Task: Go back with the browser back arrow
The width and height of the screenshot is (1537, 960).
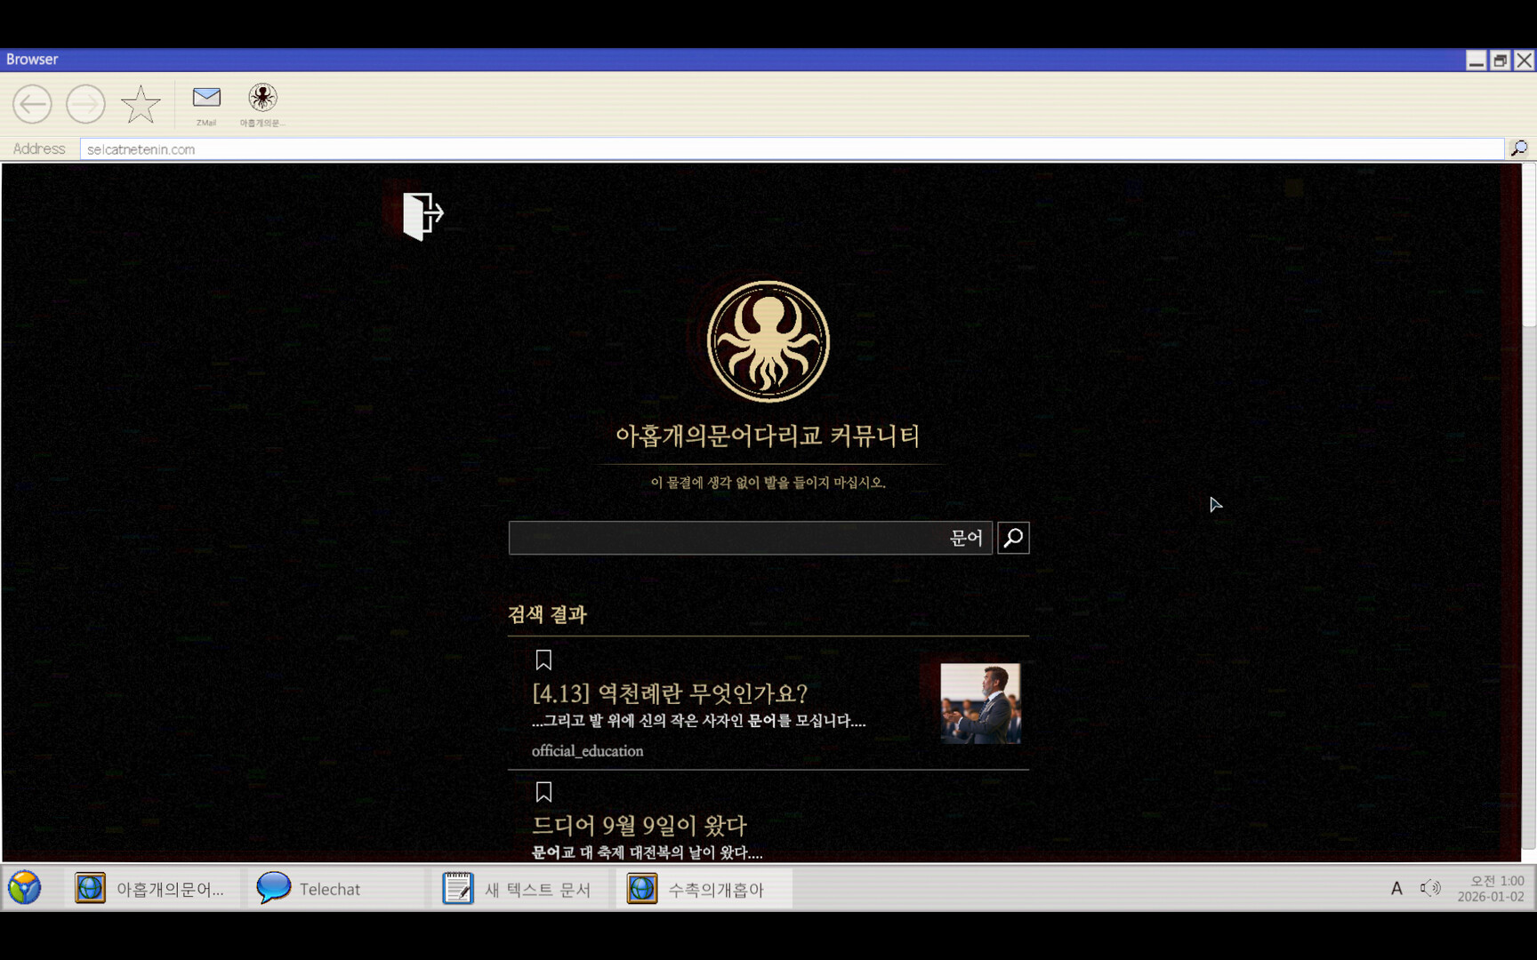Action: point(32,104)
